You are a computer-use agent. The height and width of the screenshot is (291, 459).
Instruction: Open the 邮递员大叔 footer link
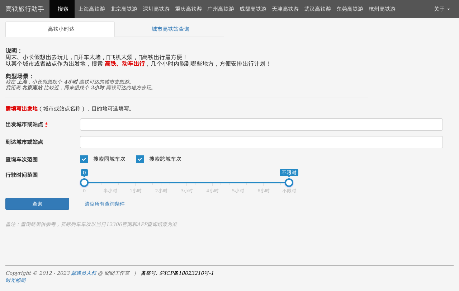coord(83,273)
